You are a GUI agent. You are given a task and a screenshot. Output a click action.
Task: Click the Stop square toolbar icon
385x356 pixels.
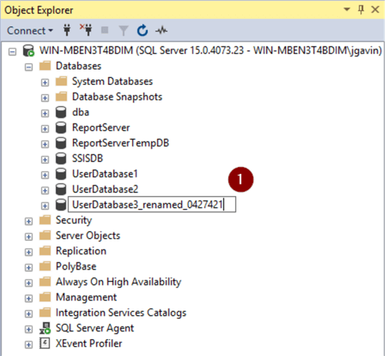[x=104, y=30]
